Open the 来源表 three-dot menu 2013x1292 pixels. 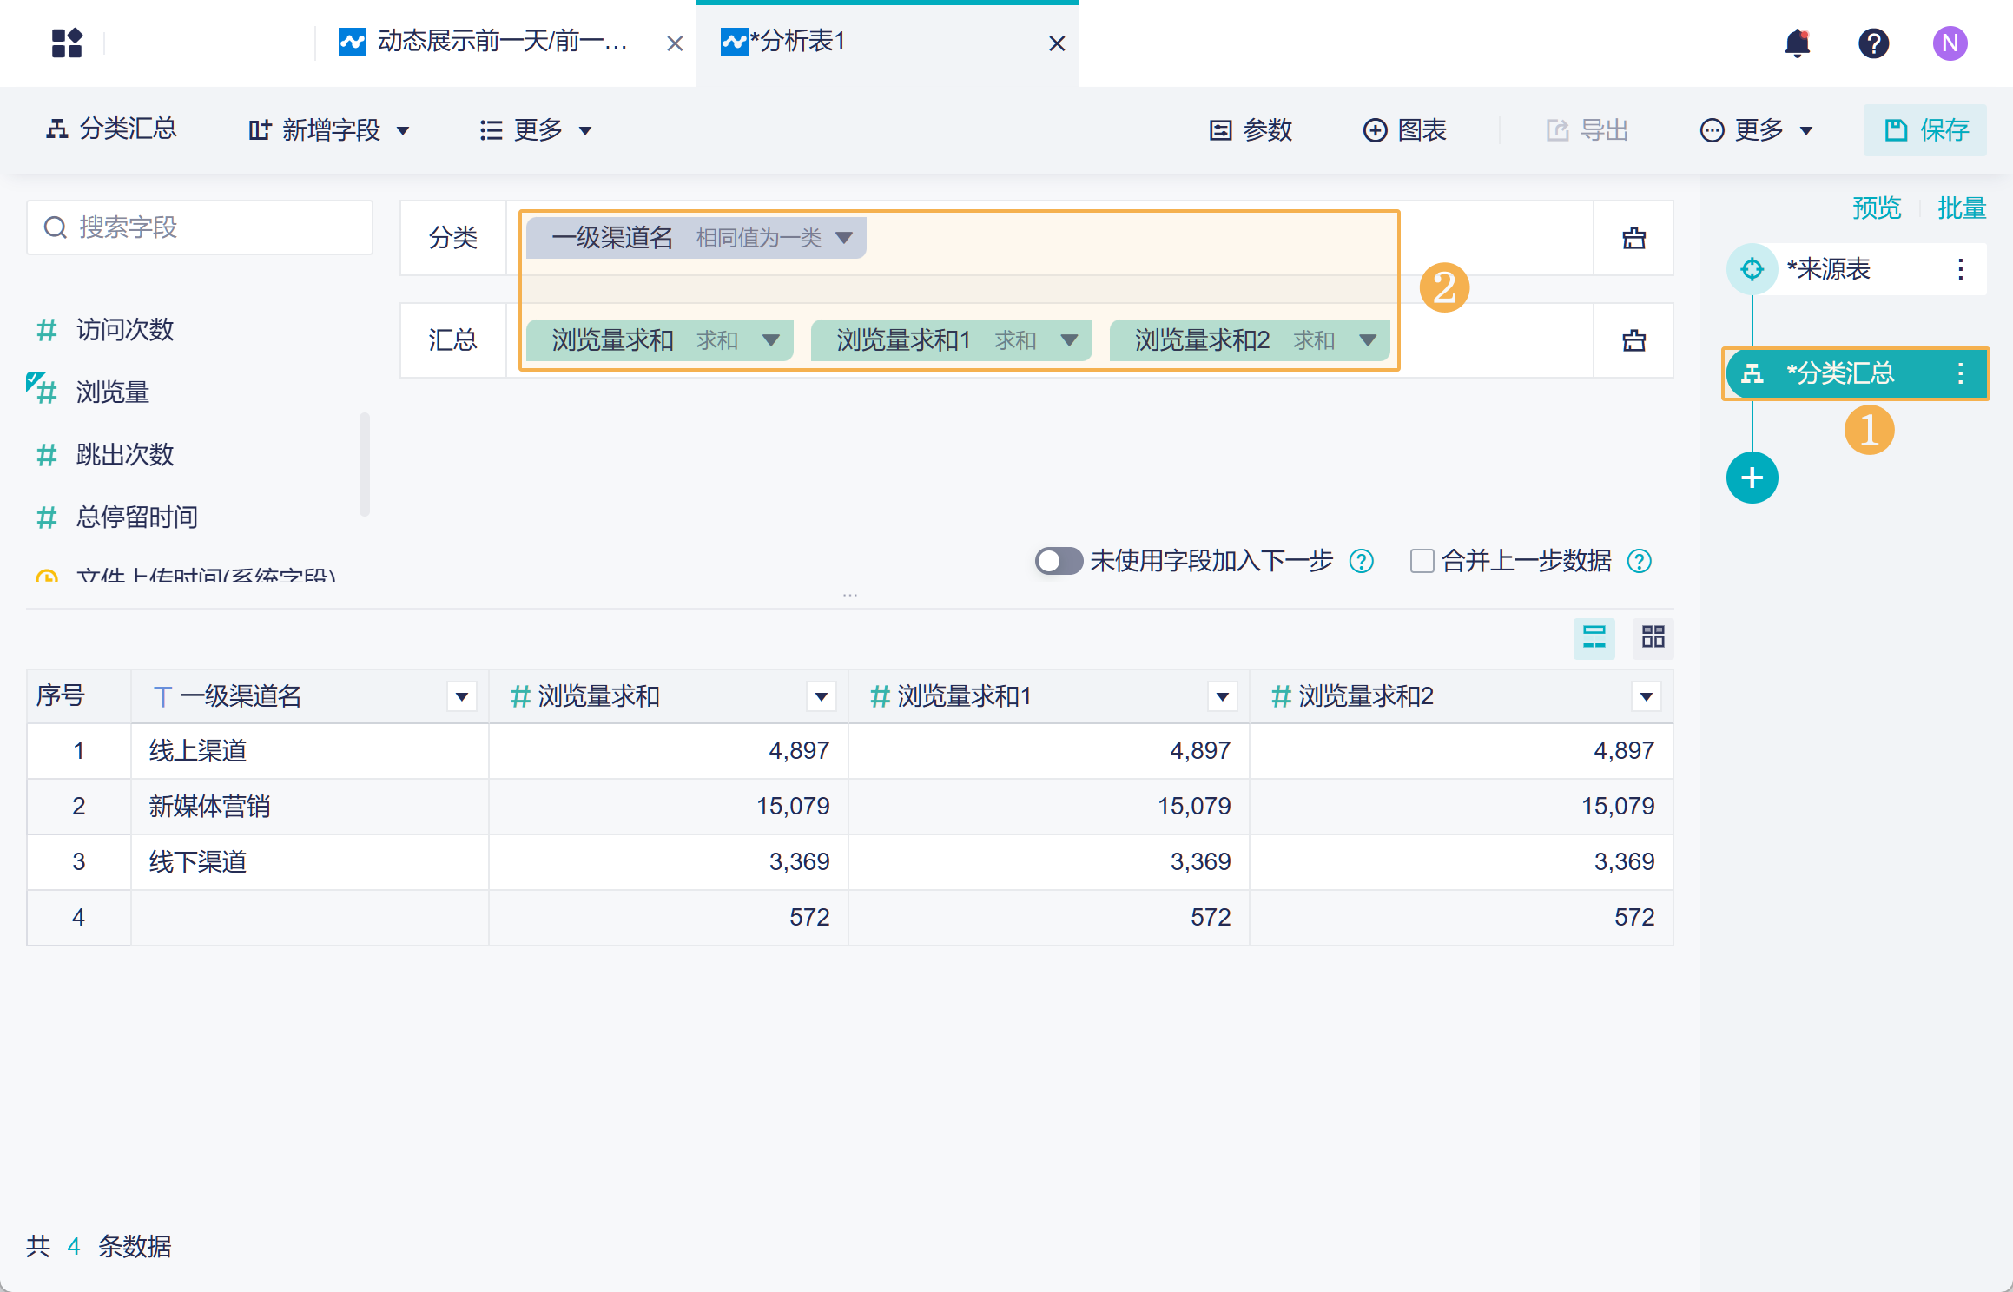pyautogui.click(x=1960, y=269)
